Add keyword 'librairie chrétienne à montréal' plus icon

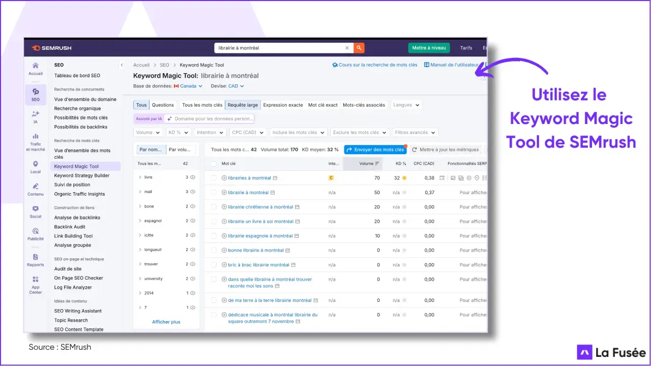pos(224,207)
